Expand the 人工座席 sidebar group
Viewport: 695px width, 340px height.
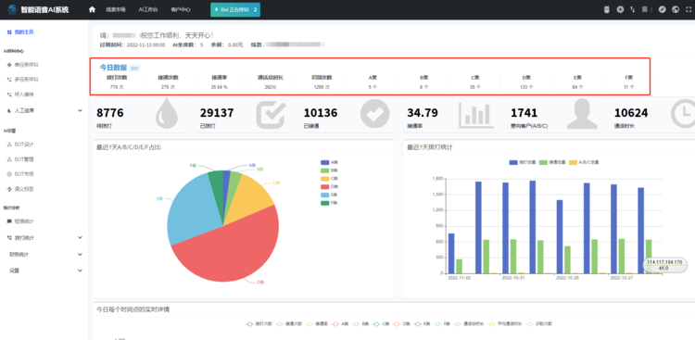tap(44, 110)
